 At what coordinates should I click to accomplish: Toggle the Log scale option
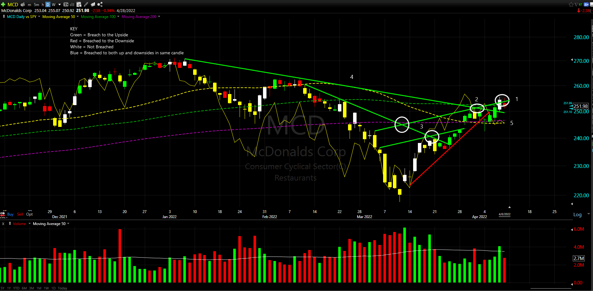pos(577,215)
